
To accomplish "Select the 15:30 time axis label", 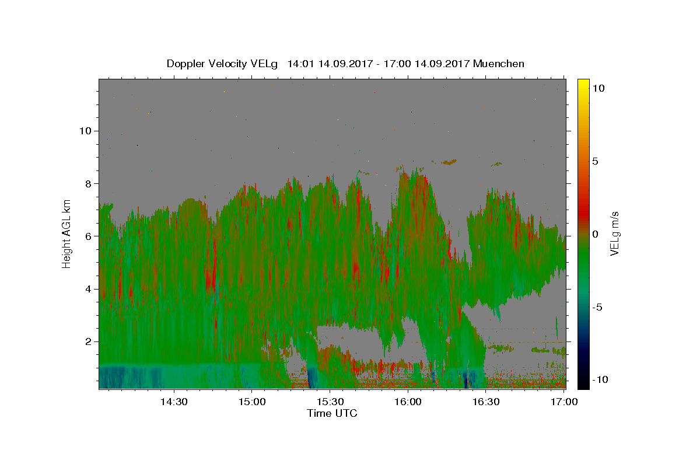I will coord(330,402).
